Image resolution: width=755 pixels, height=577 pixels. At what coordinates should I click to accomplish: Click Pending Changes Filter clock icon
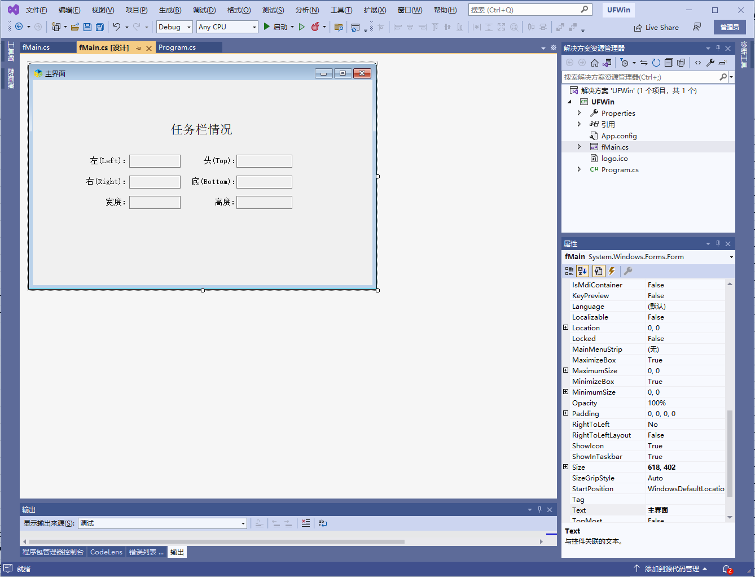[x=625, y=63]
